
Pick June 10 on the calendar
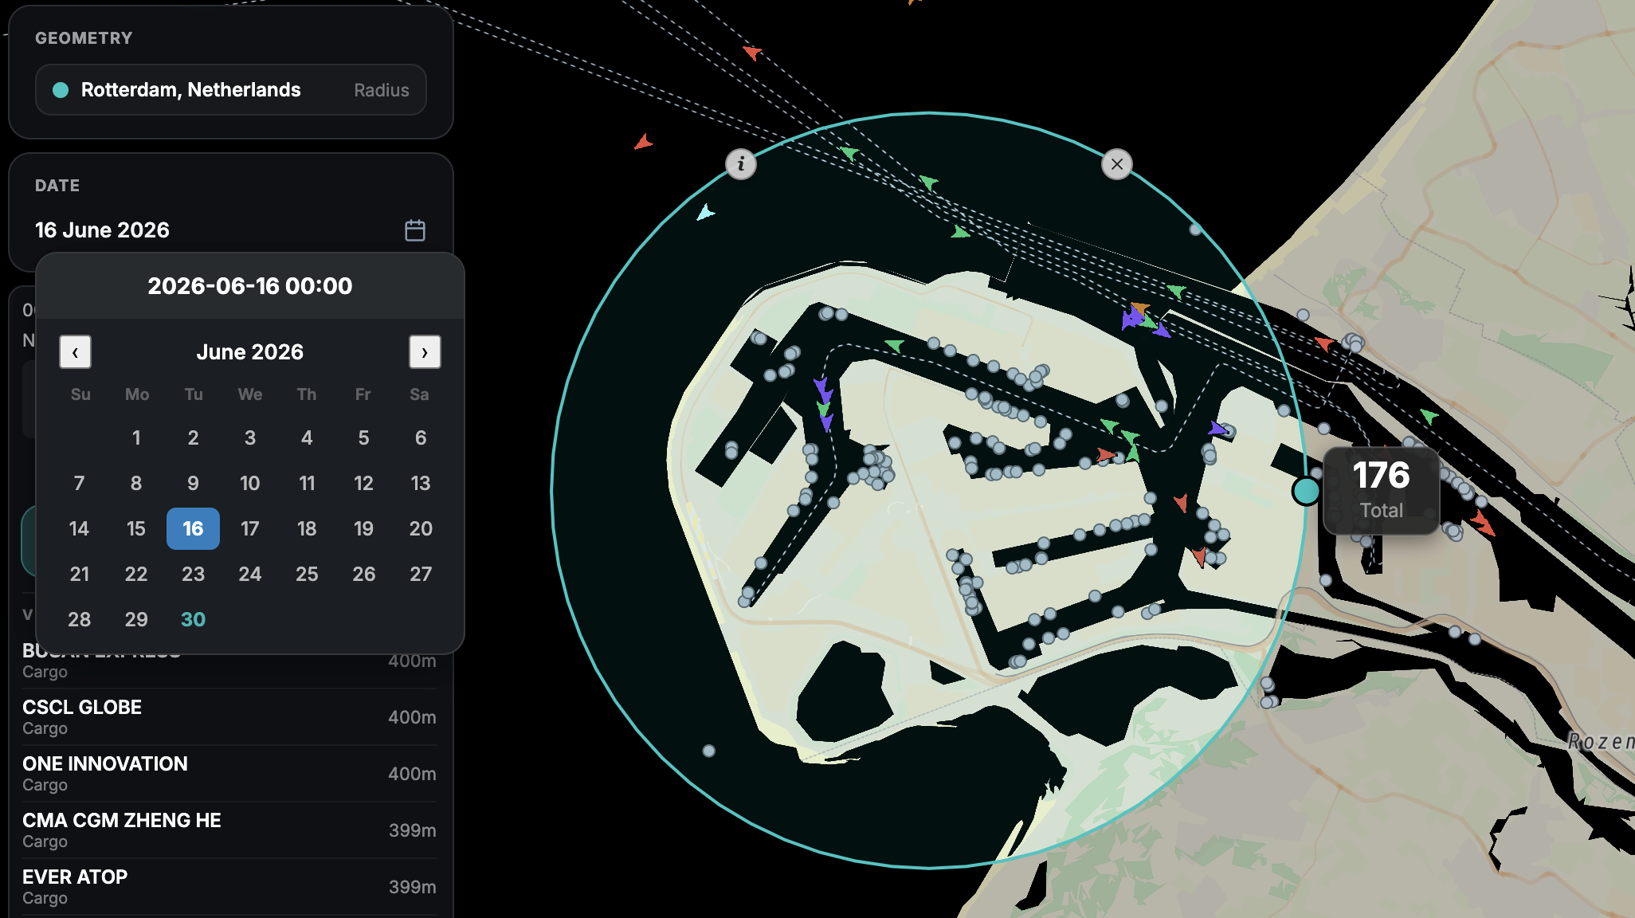(250, 483)
